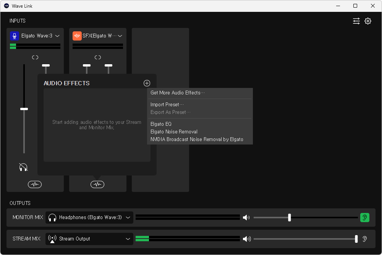Expand SFX input dropdown chevron
The height and width of the screenshot is (255, 382).
pyautogui.click(x=120, y=36)
